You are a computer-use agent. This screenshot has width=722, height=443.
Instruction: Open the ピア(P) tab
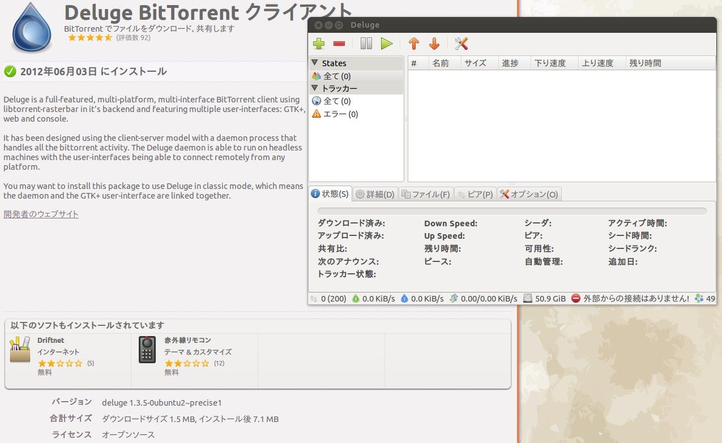pyautogui.click(x=475, y=194)
